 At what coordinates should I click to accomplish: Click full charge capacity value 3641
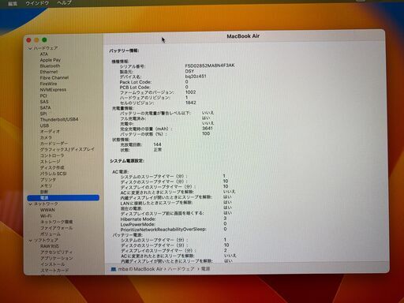(208, 129)
